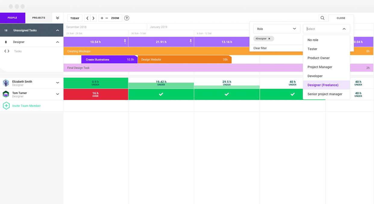Select the Developer role option
The image size is (374, 204).
326,76
